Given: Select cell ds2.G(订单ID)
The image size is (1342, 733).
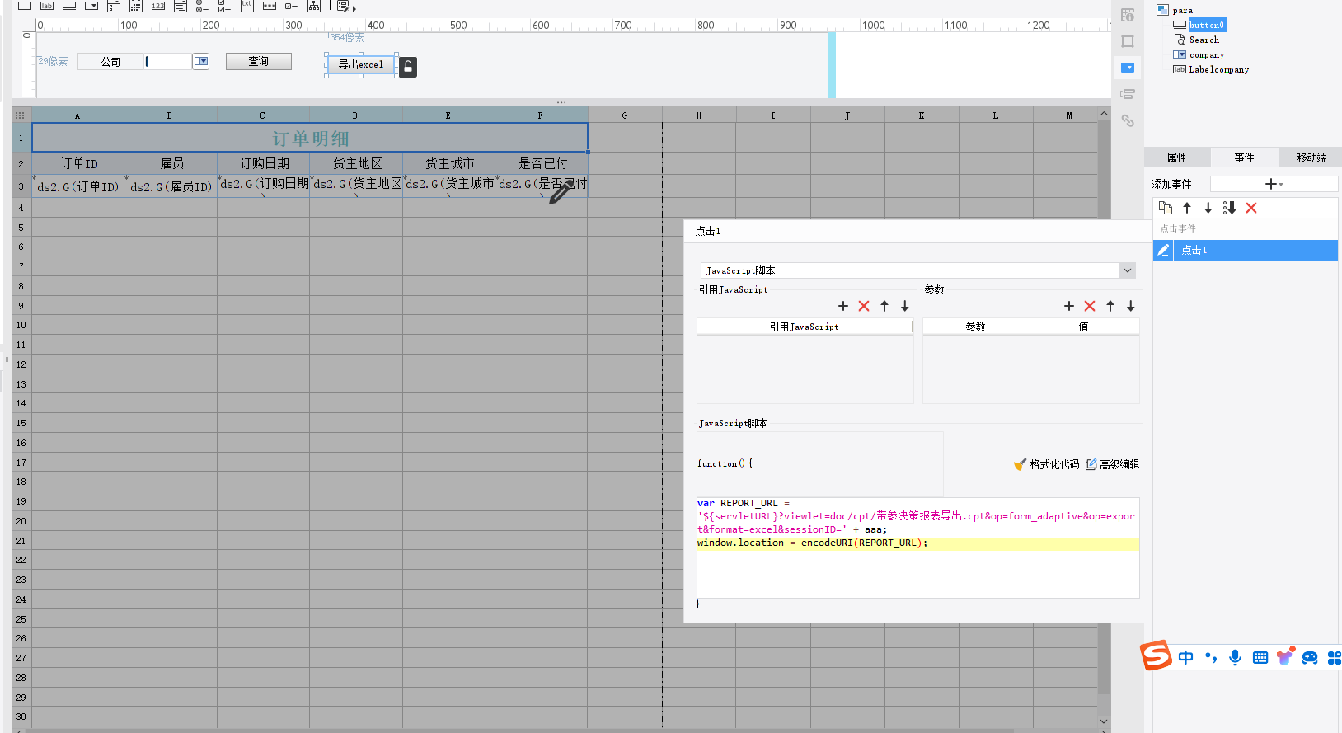Looking at the screenshot, I should tap(78, 186).
